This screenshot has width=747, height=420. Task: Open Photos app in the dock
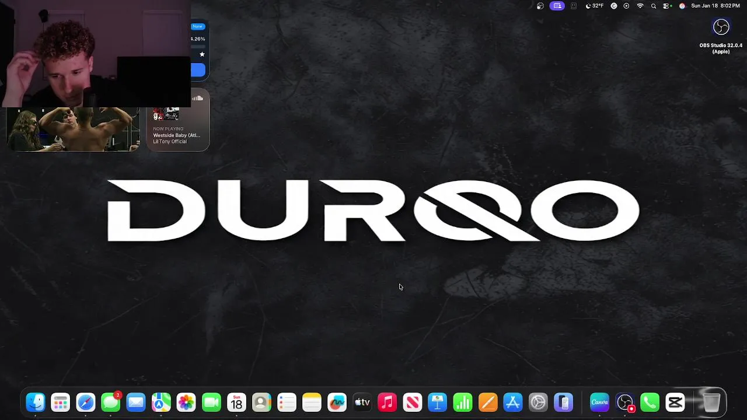[186, 402]
